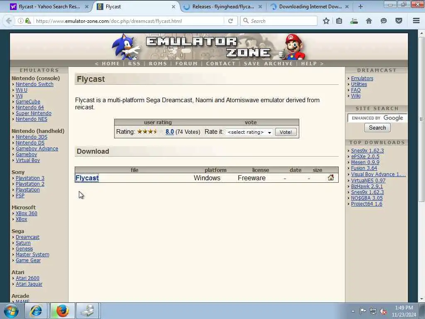Open the Flycast homepage house icon
Image resolution: width=425 pixels, height=319 pixels.
click(331, 178)
